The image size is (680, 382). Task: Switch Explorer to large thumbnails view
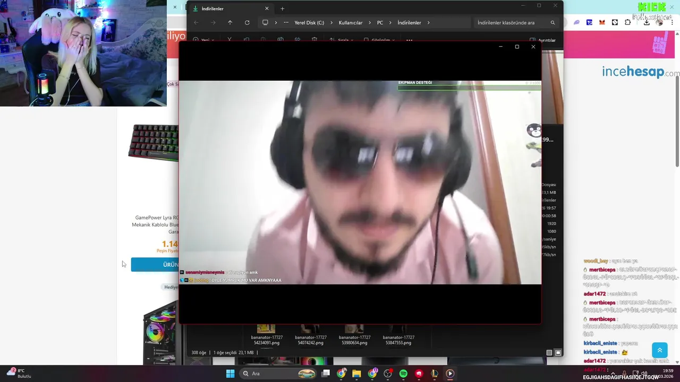[558, 353]
